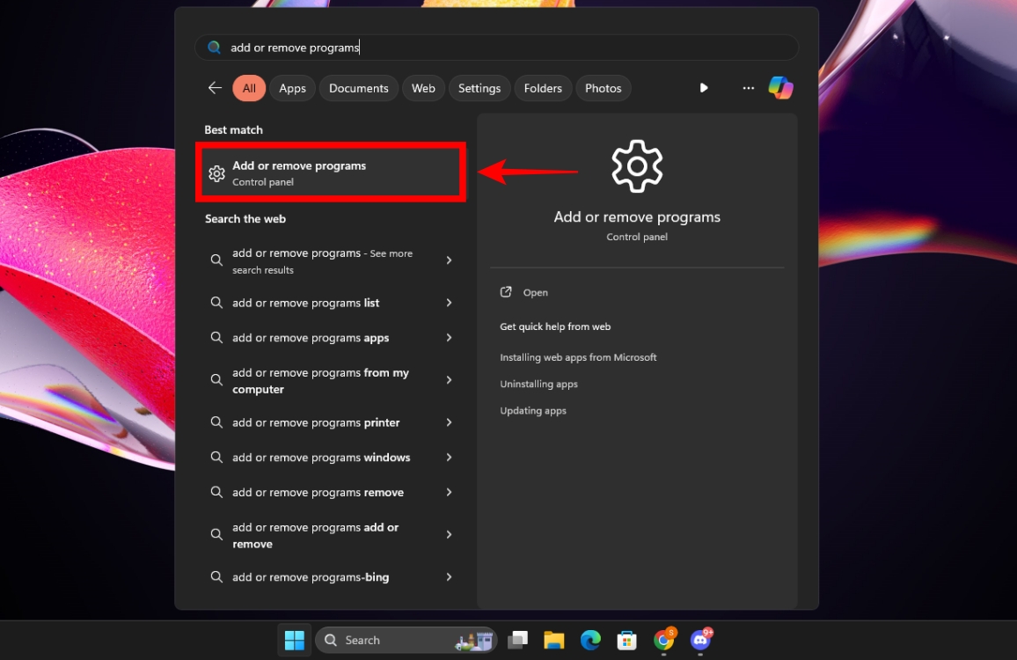The image size is (1017, 660).
Task: Open the video play filter icon
Action: 704,87
